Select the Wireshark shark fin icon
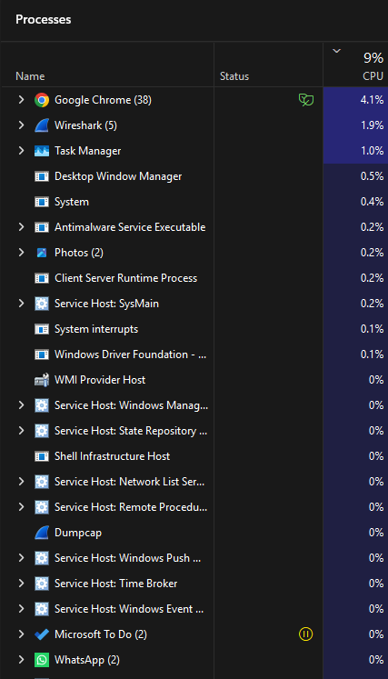This screenshot has height=679, width=388. pyautogui.click(x=42, y=125)
